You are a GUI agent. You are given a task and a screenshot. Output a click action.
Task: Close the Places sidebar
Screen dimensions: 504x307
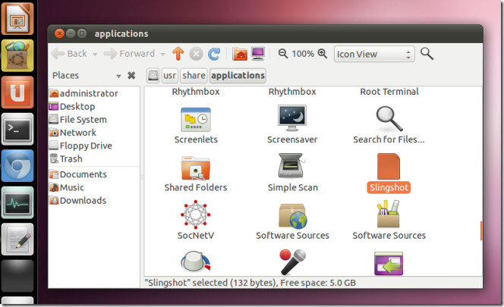pyautogui.click(x=131, y=76)
